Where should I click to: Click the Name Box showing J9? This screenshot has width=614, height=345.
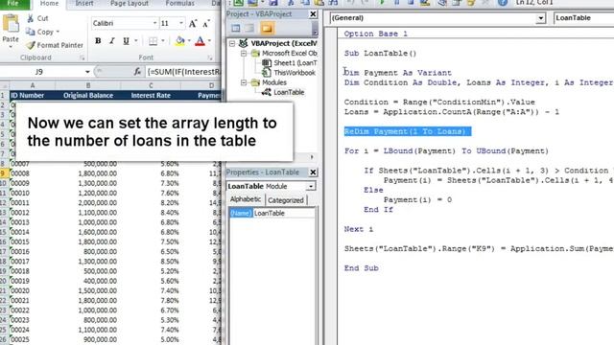(x=39, y=72)
